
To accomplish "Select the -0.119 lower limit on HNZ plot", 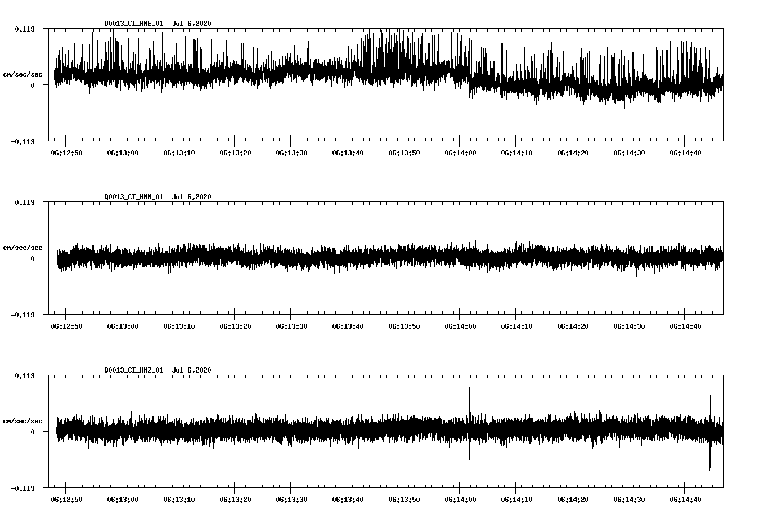I will pyautogui.click(x=23, y=488).
